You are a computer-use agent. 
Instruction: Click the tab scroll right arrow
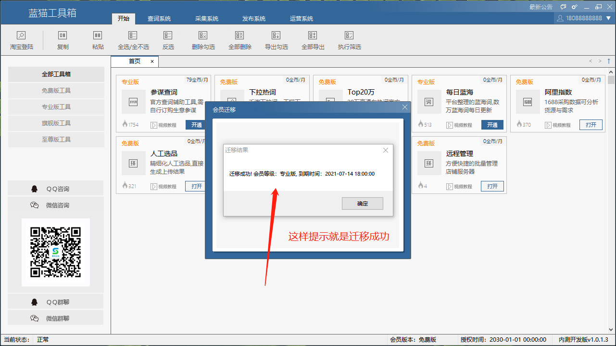click(600, 61)
